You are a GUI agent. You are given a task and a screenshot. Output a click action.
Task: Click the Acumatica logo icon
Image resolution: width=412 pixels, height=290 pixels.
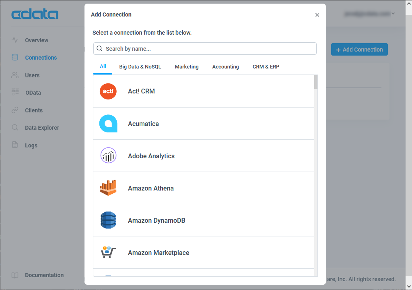(x=108, y=123)
